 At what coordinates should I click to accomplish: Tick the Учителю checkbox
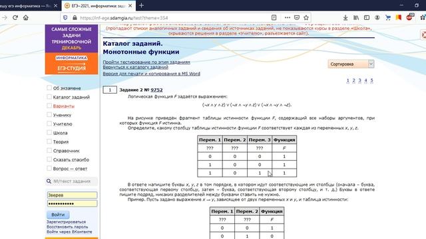[49, 123]
